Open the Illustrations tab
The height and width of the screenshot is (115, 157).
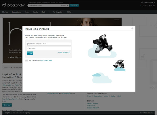coord(16,12)
